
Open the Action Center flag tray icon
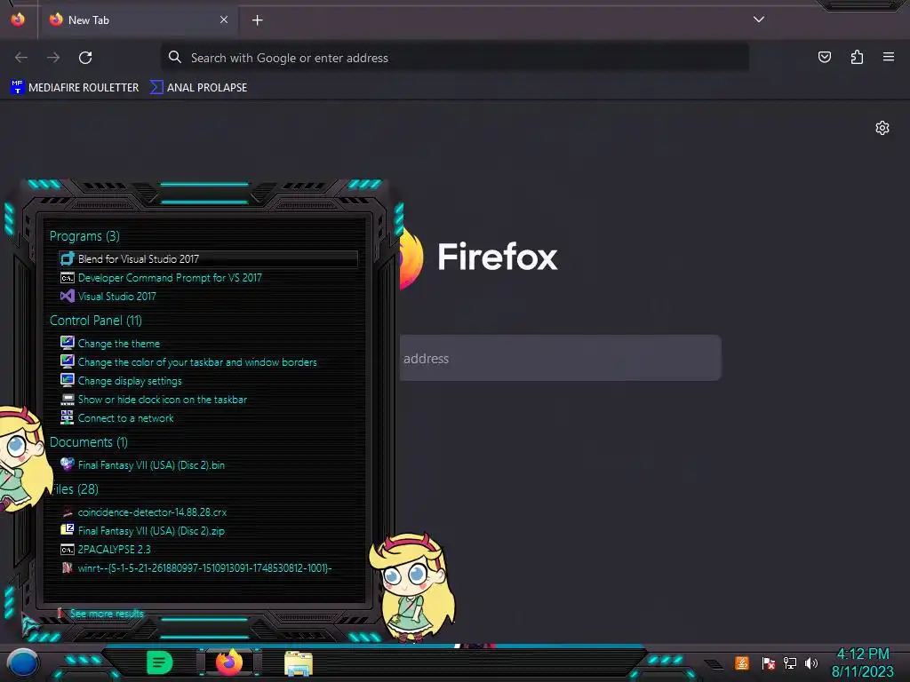[x=769, y=663]
